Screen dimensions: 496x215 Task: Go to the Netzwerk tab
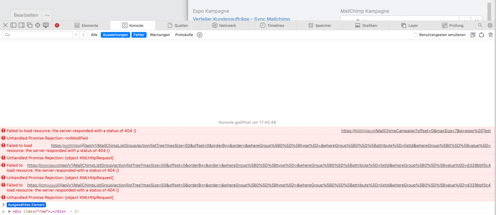[224, 25]
